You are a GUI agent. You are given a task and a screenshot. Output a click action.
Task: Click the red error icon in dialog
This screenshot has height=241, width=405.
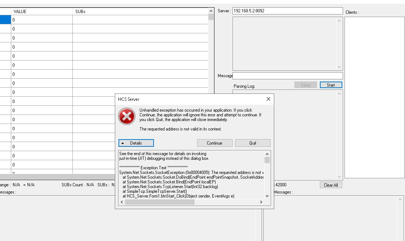tap(126, 116)
